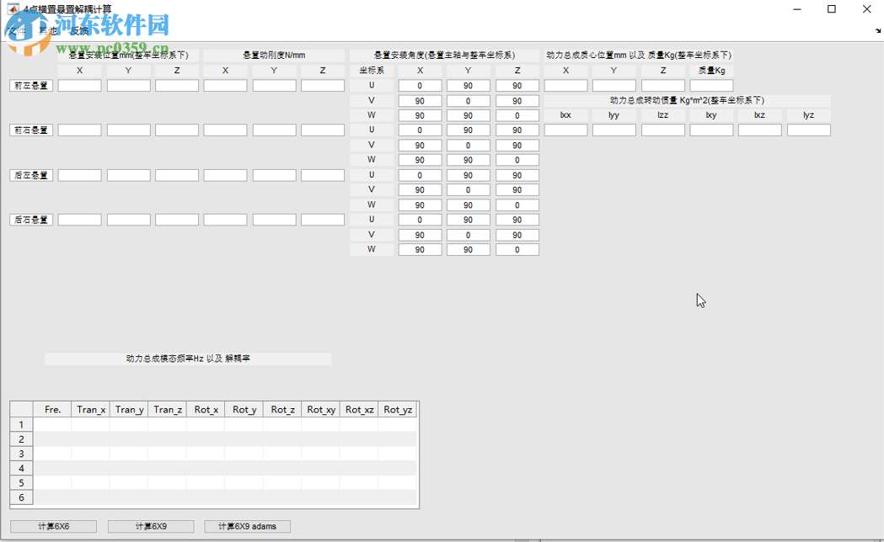Focus 前右悬置 mounting position X field
Screen dimensions: 884x542
point(79,130)
